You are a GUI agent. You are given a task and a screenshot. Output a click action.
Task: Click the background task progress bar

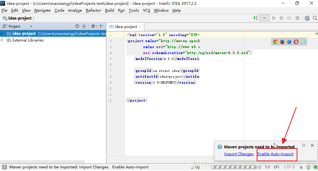[234, 167]
